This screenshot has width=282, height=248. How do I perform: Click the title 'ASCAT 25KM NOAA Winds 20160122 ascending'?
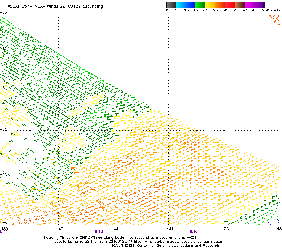pos(55,6)
